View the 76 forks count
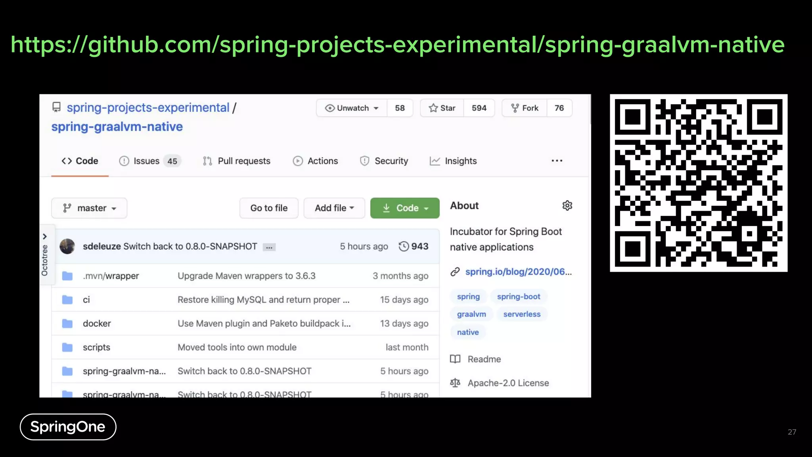Viewport: 812px width, 457px height. (559, 108)
